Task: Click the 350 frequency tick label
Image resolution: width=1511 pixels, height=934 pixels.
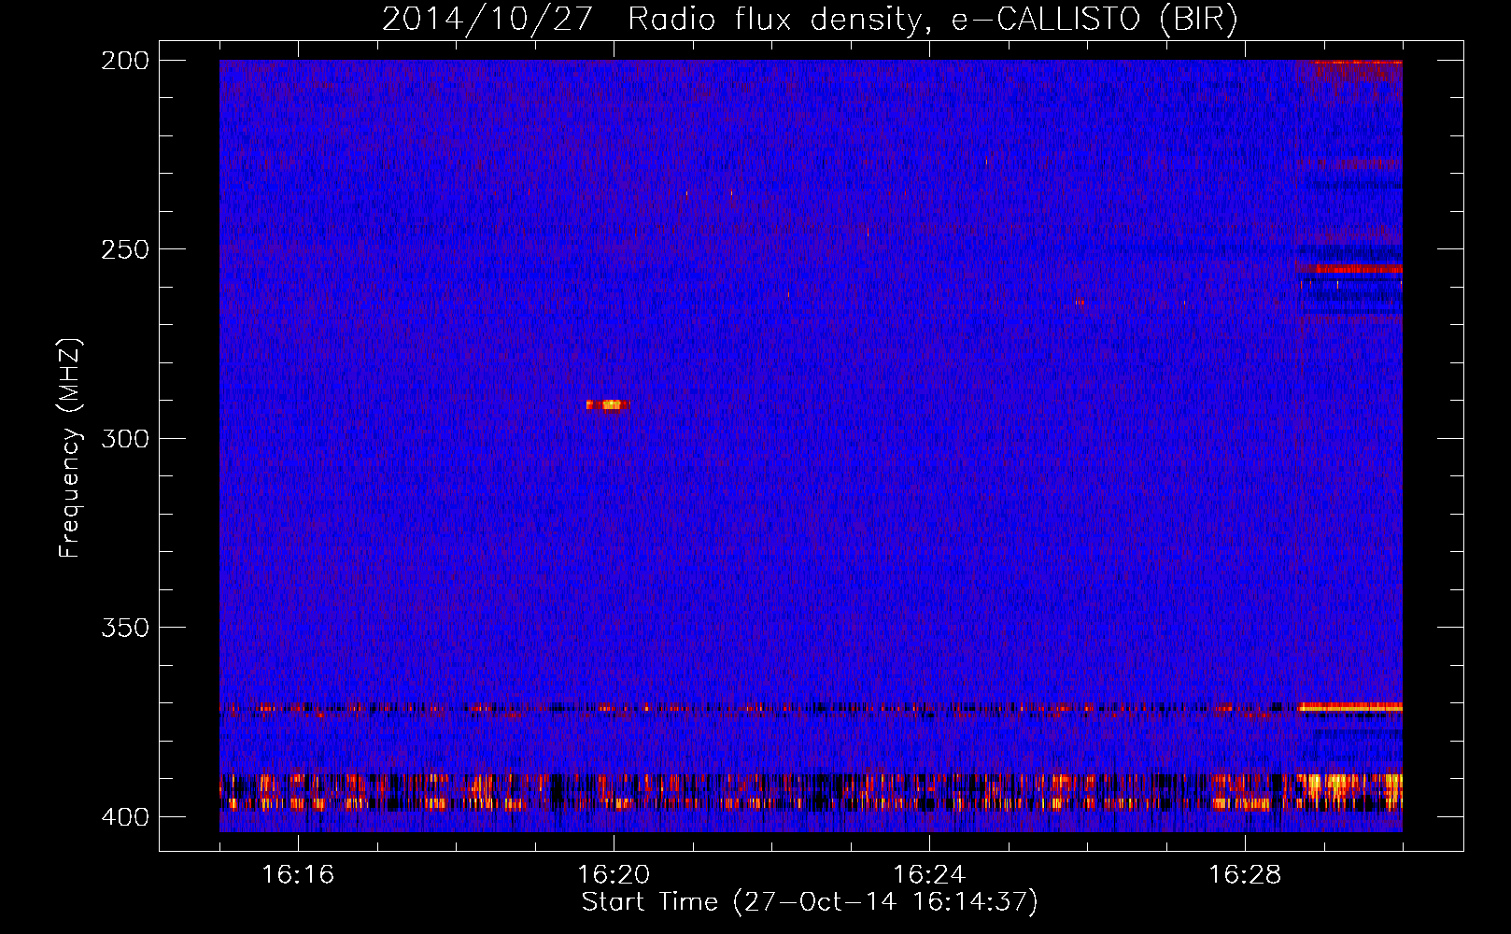Action: [x=125, y=628]
